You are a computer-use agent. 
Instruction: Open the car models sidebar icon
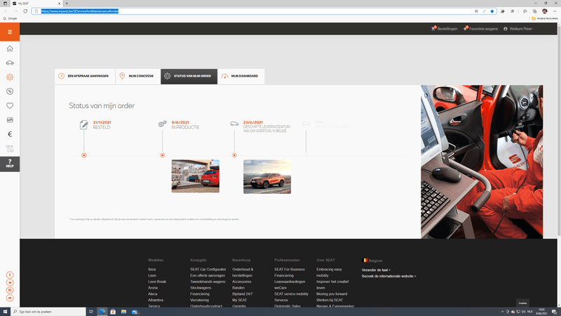[10, 62]
